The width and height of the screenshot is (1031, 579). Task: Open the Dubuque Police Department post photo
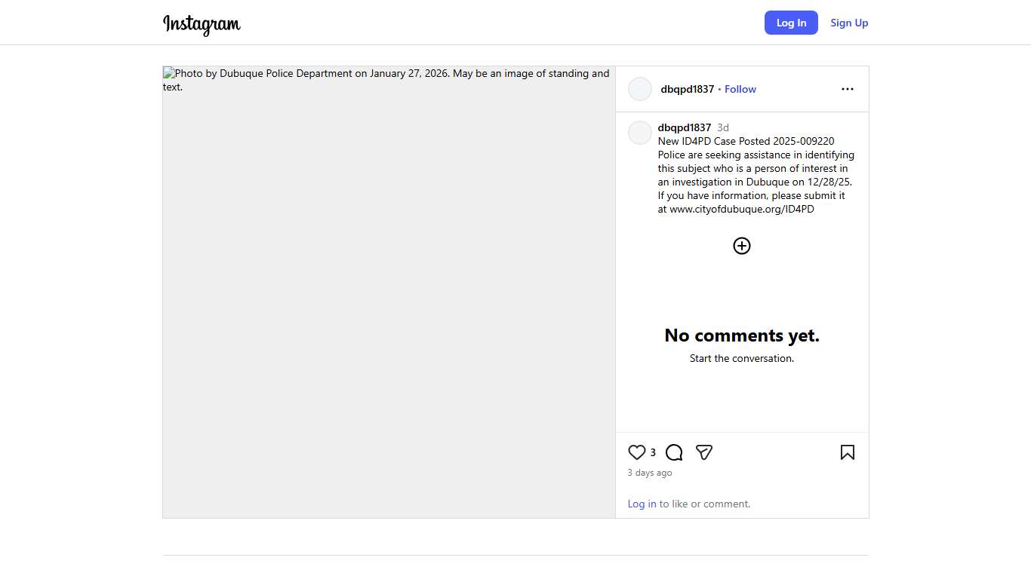coord(389,292)
